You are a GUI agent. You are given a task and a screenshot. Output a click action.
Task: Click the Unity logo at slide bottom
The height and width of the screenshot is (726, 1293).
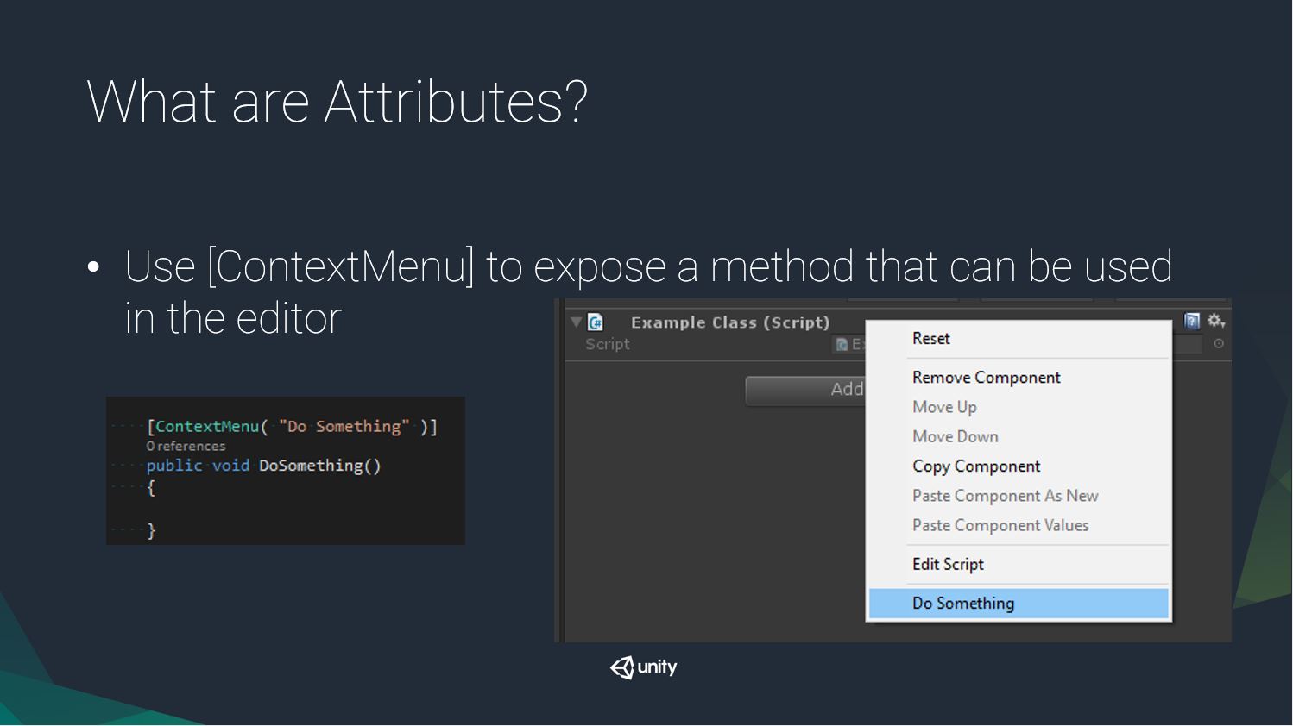644,667
